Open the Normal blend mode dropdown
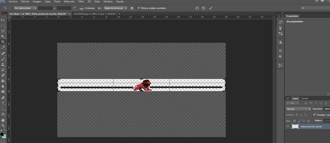The height and width of the screenshot is (143, 330). pyautogui.click(x=299, y=109)
